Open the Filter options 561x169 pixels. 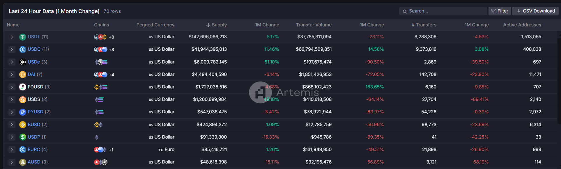pos(500,11)
